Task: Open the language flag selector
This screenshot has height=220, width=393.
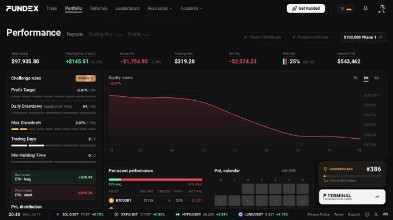Action: (346, 9)
